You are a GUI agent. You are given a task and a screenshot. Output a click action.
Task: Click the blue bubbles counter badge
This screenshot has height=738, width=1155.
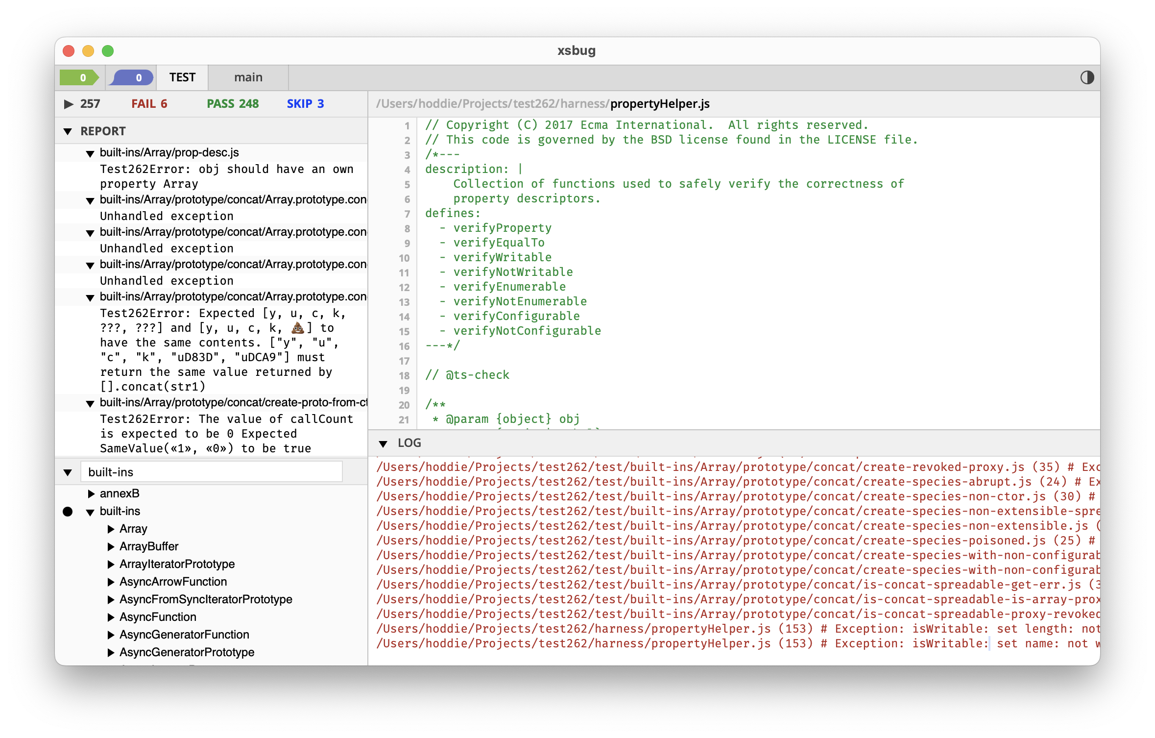pyautogui.click(x=131, y=77)
